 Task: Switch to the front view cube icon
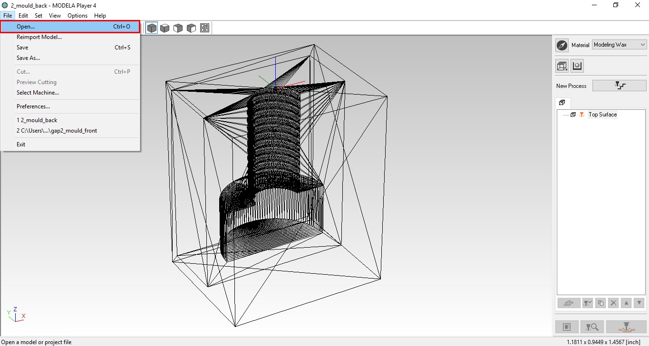pyautogui.click(x=178, y=28)
